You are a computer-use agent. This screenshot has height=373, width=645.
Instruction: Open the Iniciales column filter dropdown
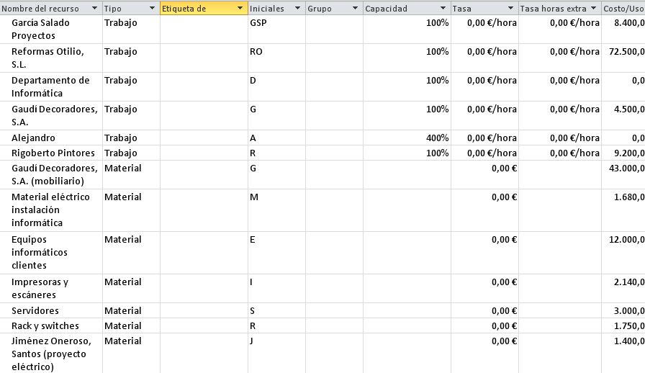point(297,9)
